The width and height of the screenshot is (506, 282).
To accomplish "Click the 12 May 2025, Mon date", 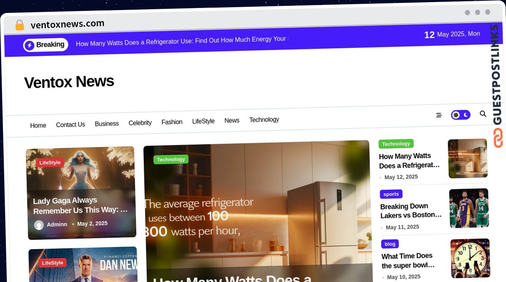I will point(452,35).
